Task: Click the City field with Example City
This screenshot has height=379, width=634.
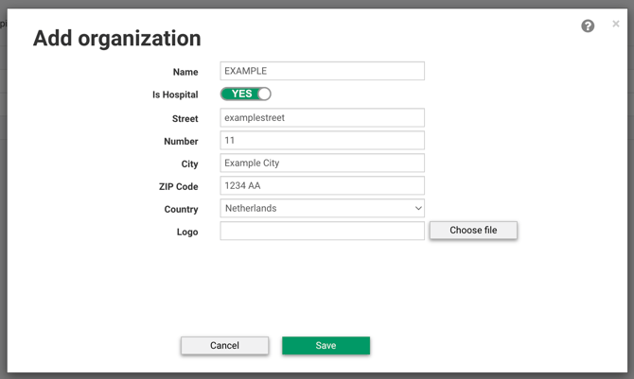Action: tap(322, 164)
